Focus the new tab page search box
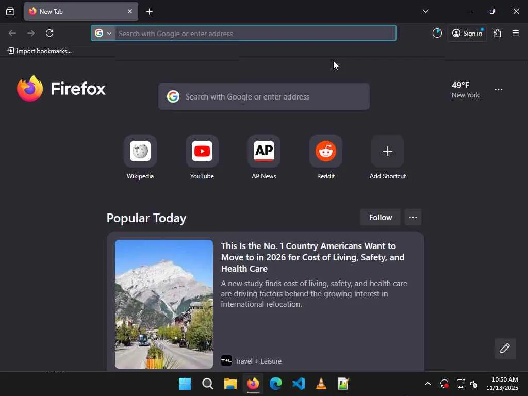This screenshot has height=396, width=528. coord(264,96)
